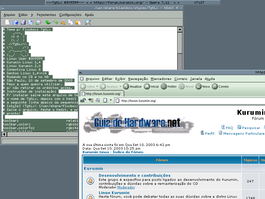Open the Linux Kurumin forum link
Screen dimensions: 265x199
[114, 193]
